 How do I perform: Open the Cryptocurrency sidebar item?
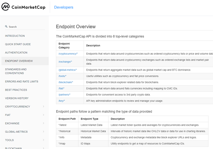[x=18, y=107]
